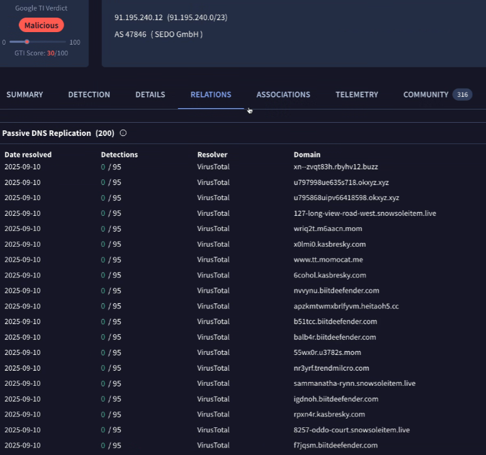Click the info icon beside Passive DNS Replication

tap(123, 133)
